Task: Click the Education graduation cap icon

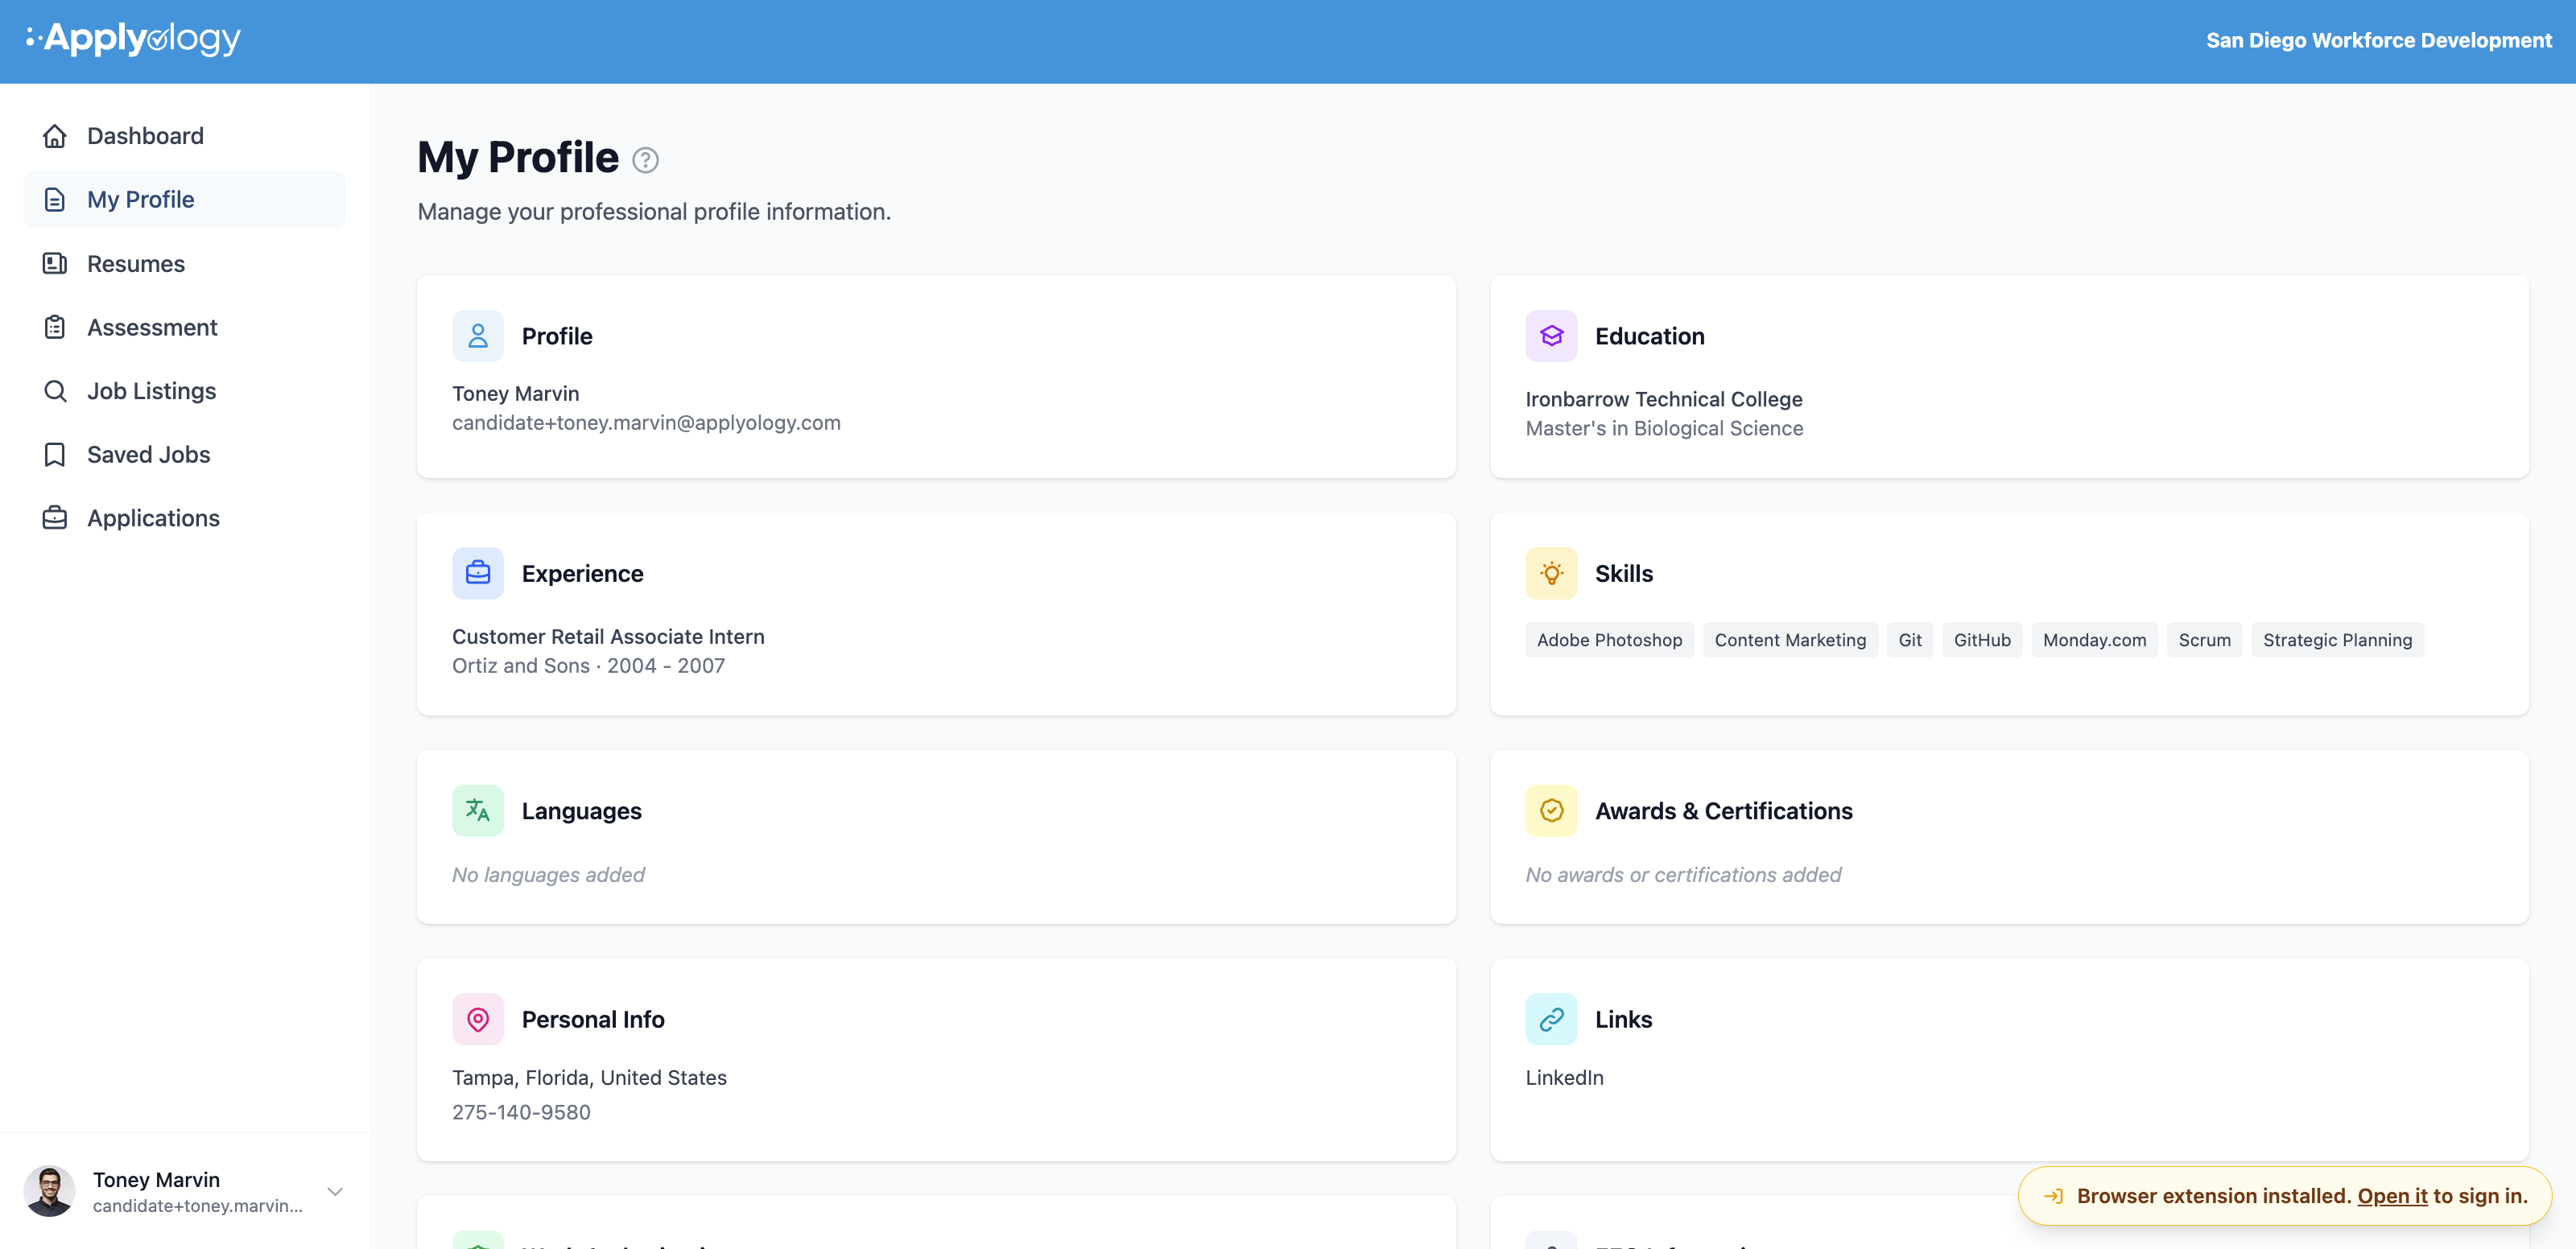Action: point(1551,336)
